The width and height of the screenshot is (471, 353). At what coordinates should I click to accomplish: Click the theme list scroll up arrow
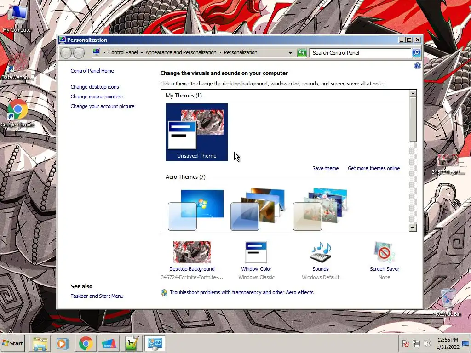coord(413,93)
